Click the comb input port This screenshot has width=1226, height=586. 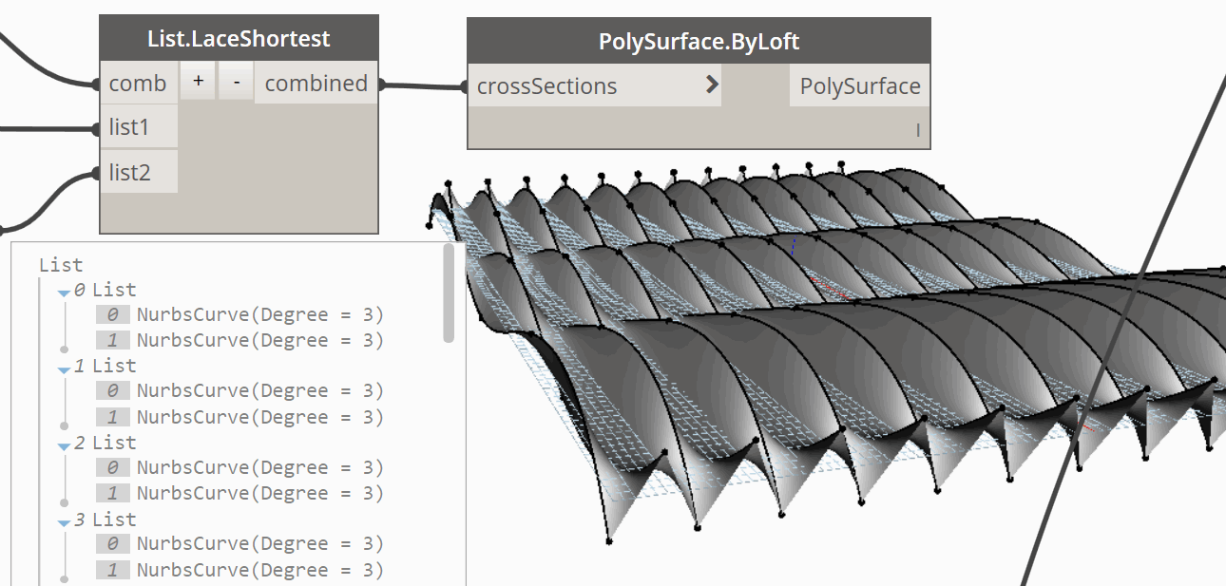(139, 84)
